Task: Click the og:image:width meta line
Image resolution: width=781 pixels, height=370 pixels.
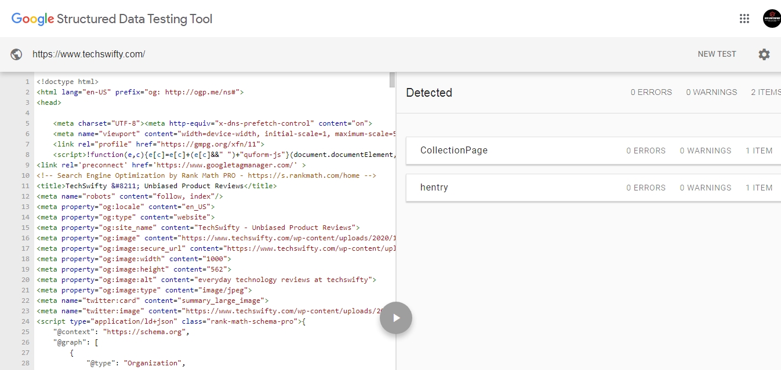Action: [134, 259]
